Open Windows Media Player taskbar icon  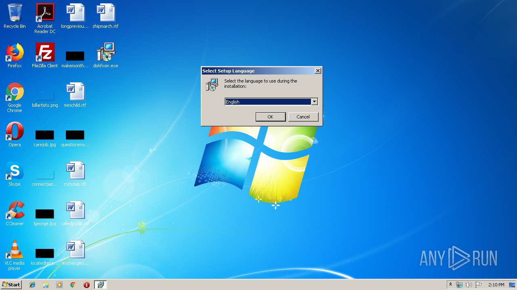(x=59, y=285)
